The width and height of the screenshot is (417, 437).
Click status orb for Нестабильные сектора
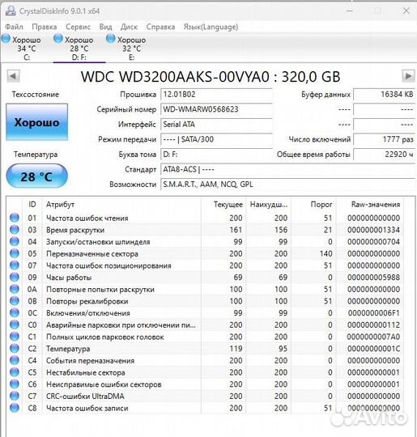(x=15, y=372)
